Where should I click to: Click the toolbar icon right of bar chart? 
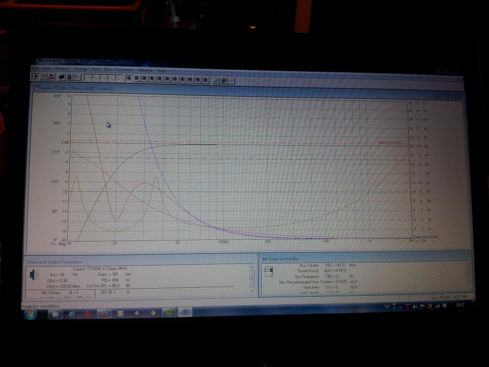click(x=224, y=81)
